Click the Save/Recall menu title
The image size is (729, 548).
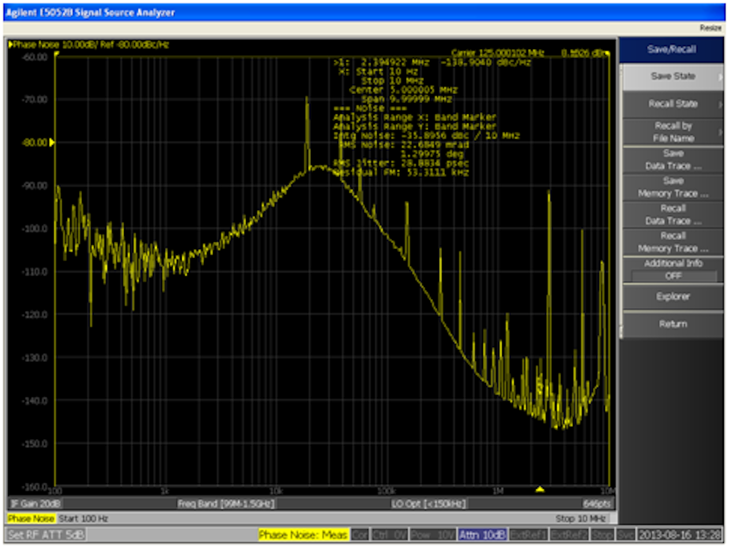point(671,50)
